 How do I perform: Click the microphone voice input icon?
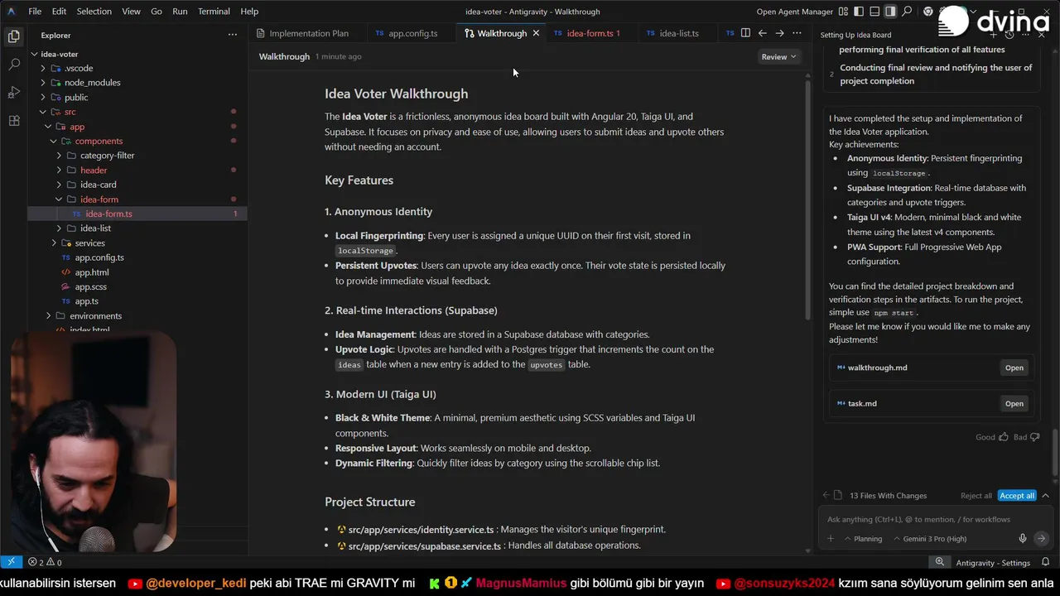[1023, 538]
